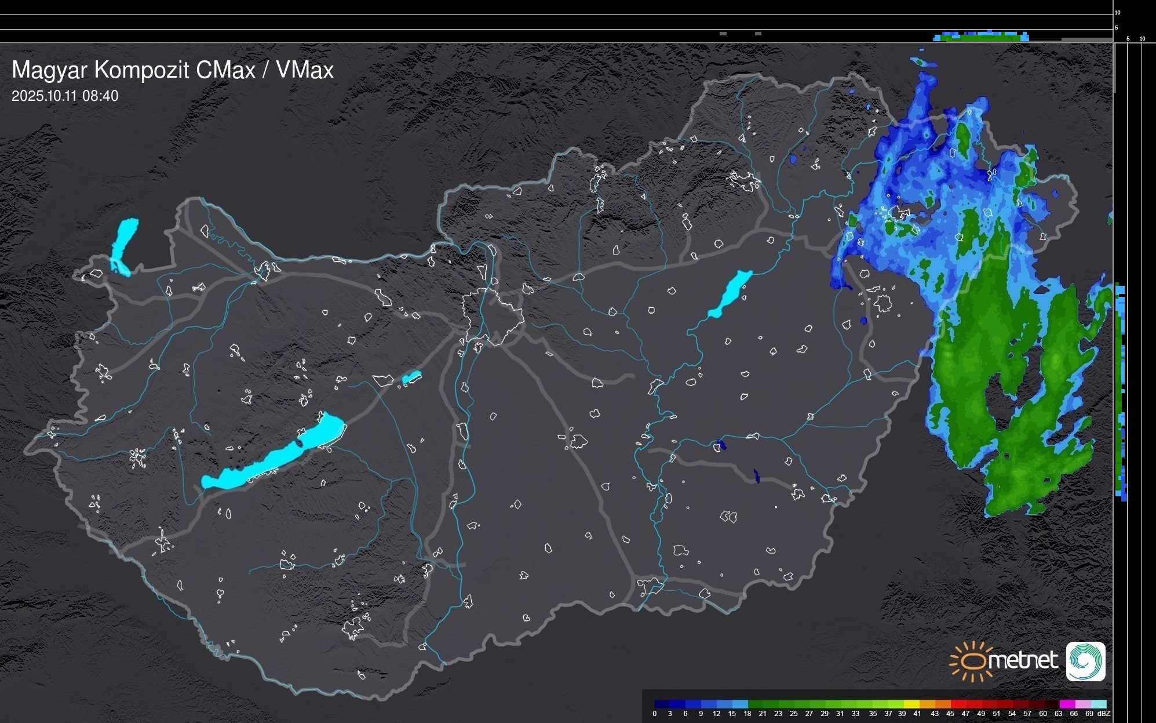Click the dBZ unit label on legend
This screenshot has height=723, width=1156.
1104,714
